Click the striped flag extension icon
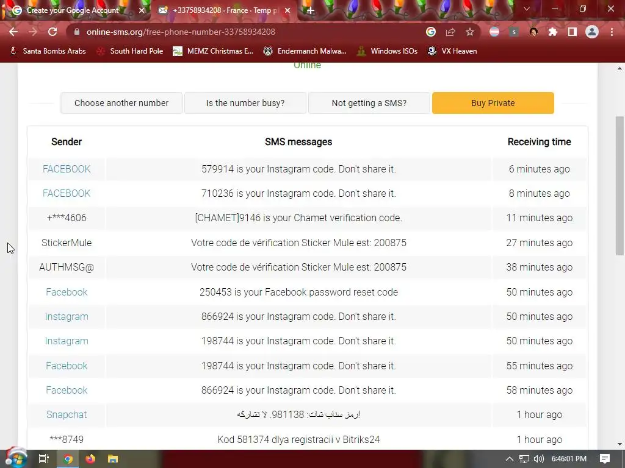Screen dimensions: 625x468 (x=494, y=32)
